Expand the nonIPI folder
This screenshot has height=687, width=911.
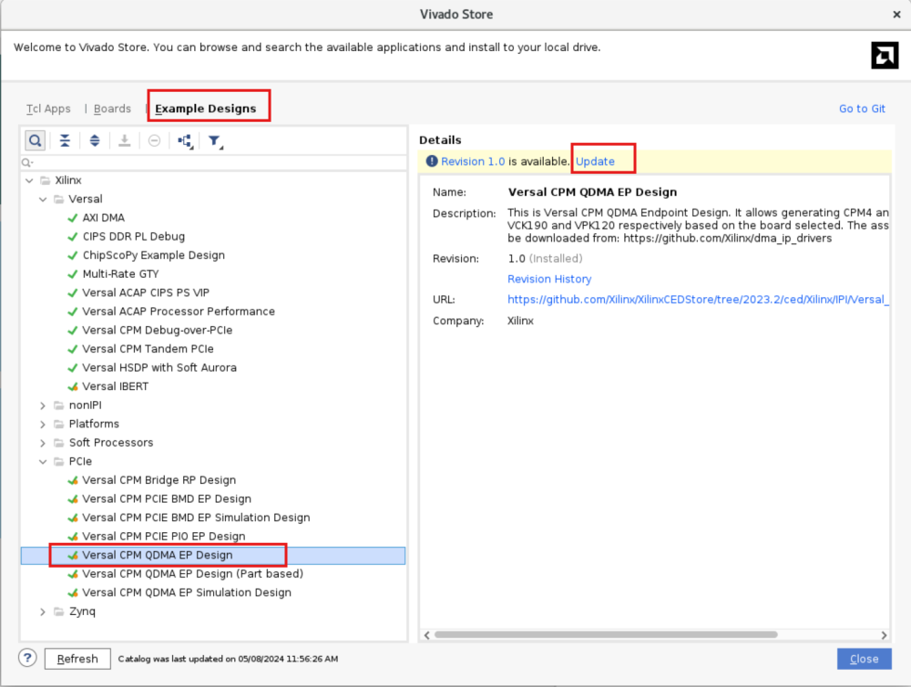pyautogui.click(x=43, y=405)
